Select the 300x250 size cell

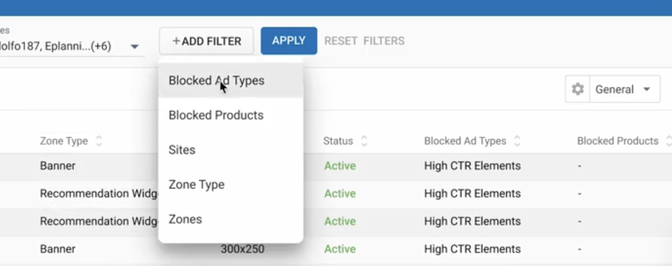(242, 249)
